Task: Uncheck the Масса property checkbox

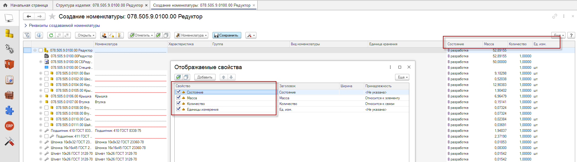Action: pyautogui.click(x=178, y=98)
